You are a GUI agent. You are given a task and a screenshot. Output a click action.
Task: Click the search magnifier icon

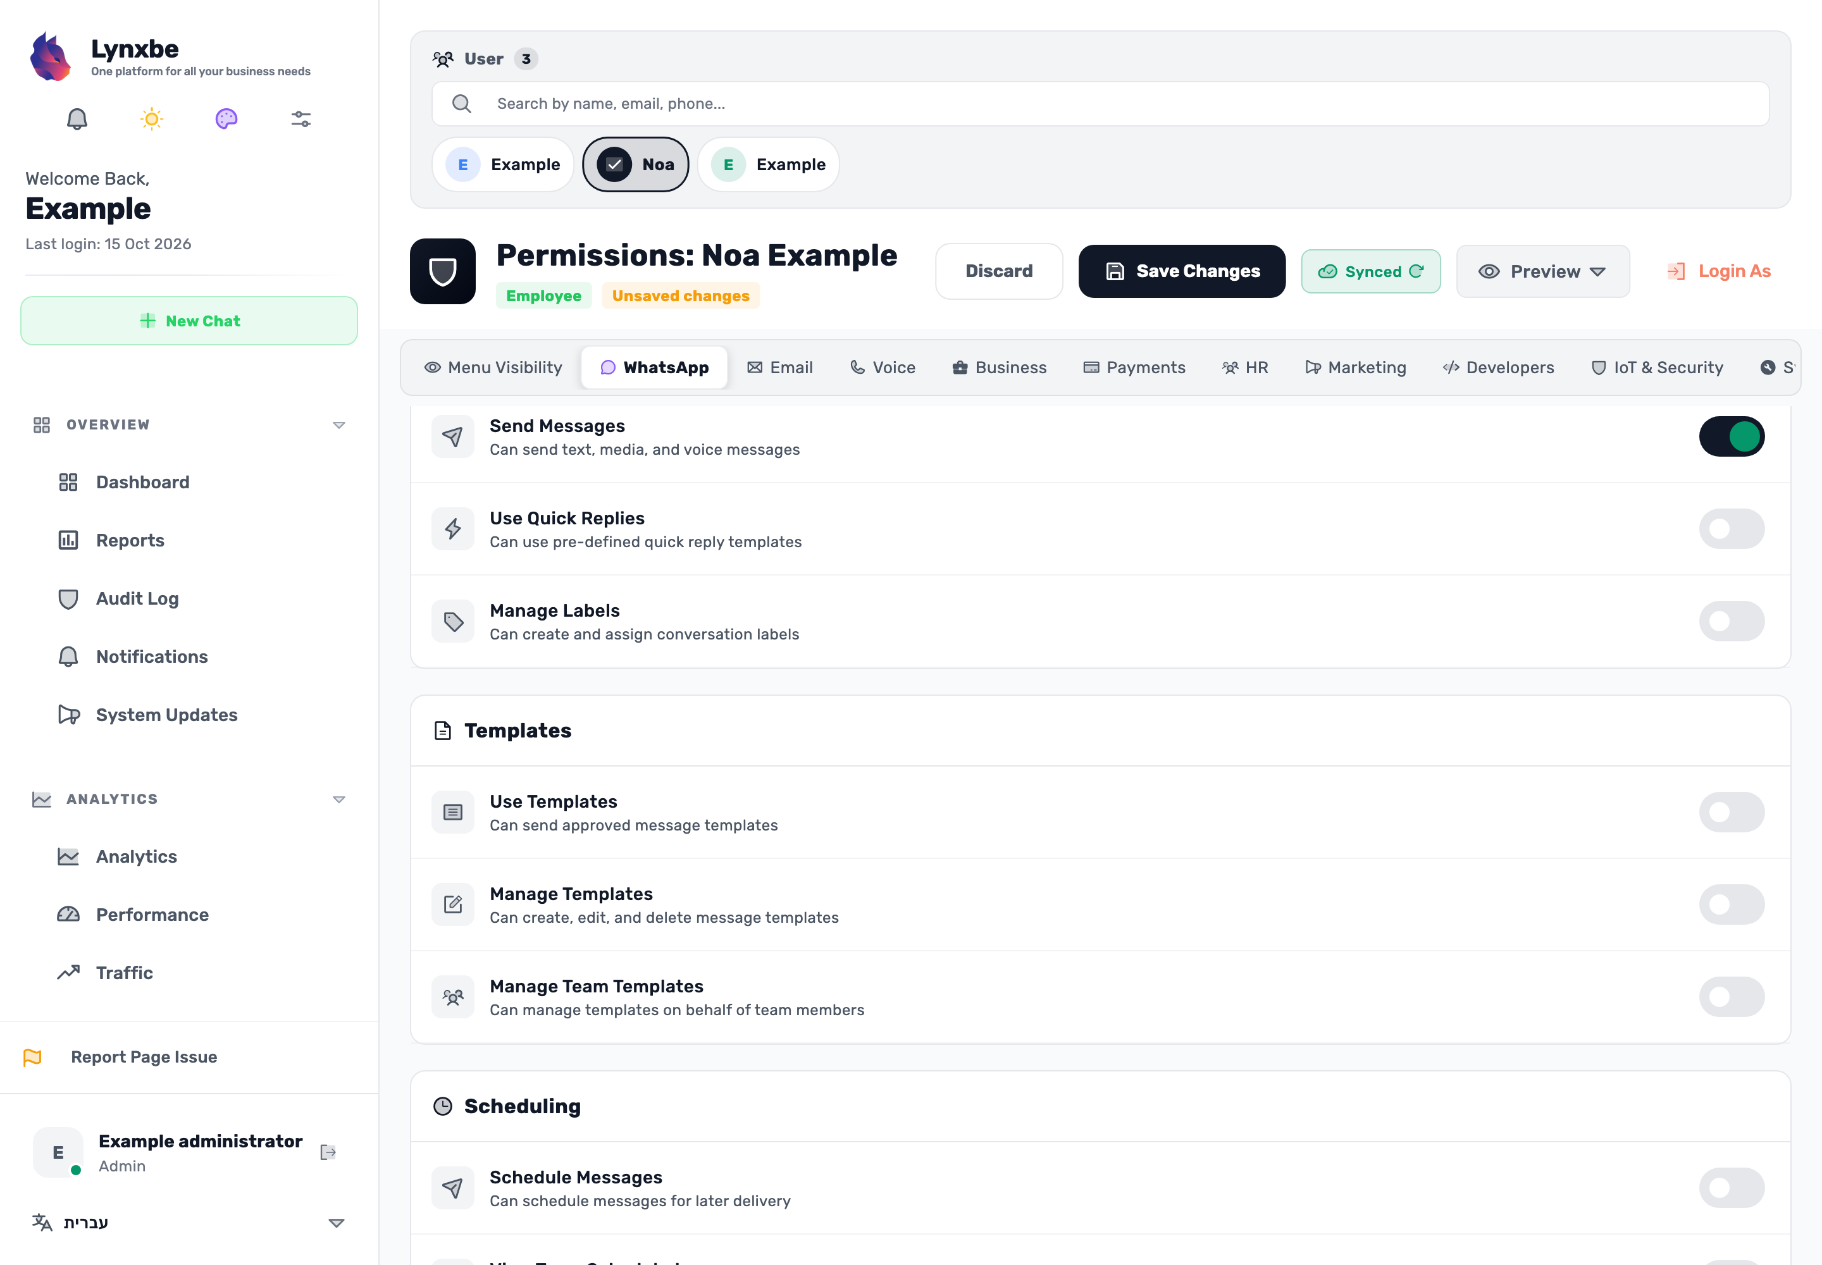[461, 104]
